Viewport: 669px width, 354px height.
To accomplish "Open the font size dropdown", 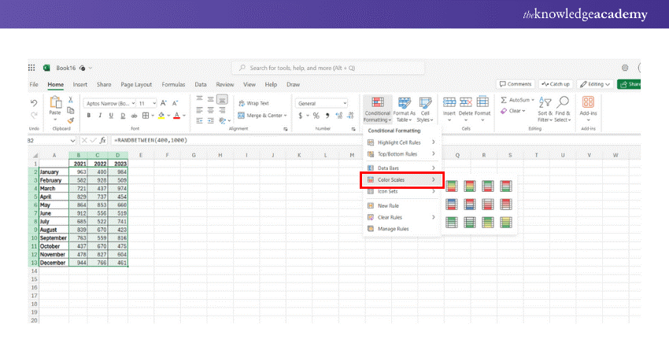I will (153, 103).
